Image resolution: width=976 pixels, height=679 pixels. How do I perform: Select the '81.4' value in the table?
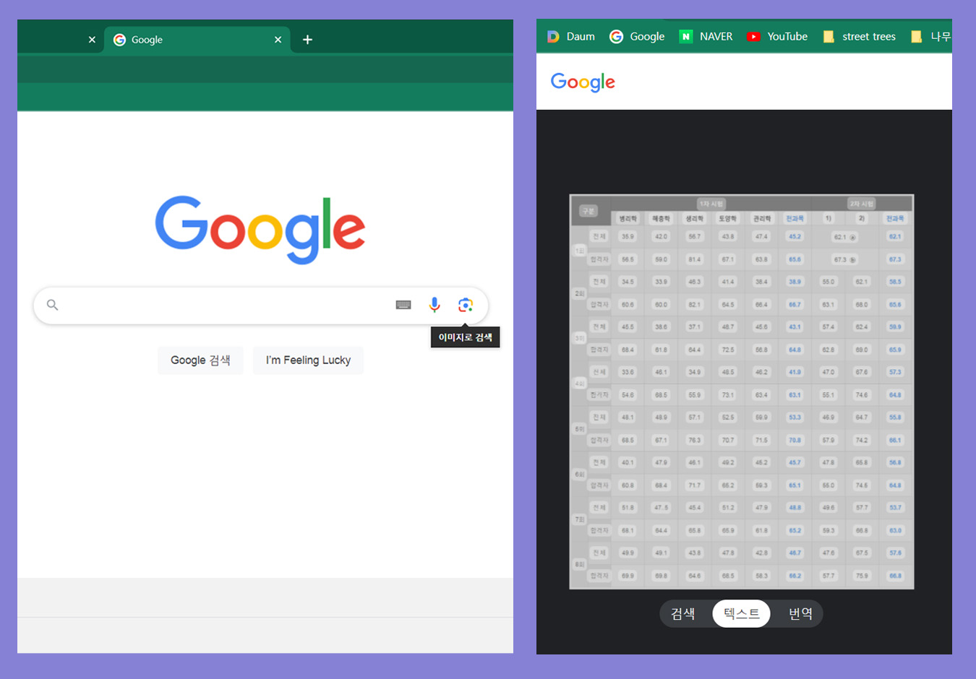tap(694, 259)
